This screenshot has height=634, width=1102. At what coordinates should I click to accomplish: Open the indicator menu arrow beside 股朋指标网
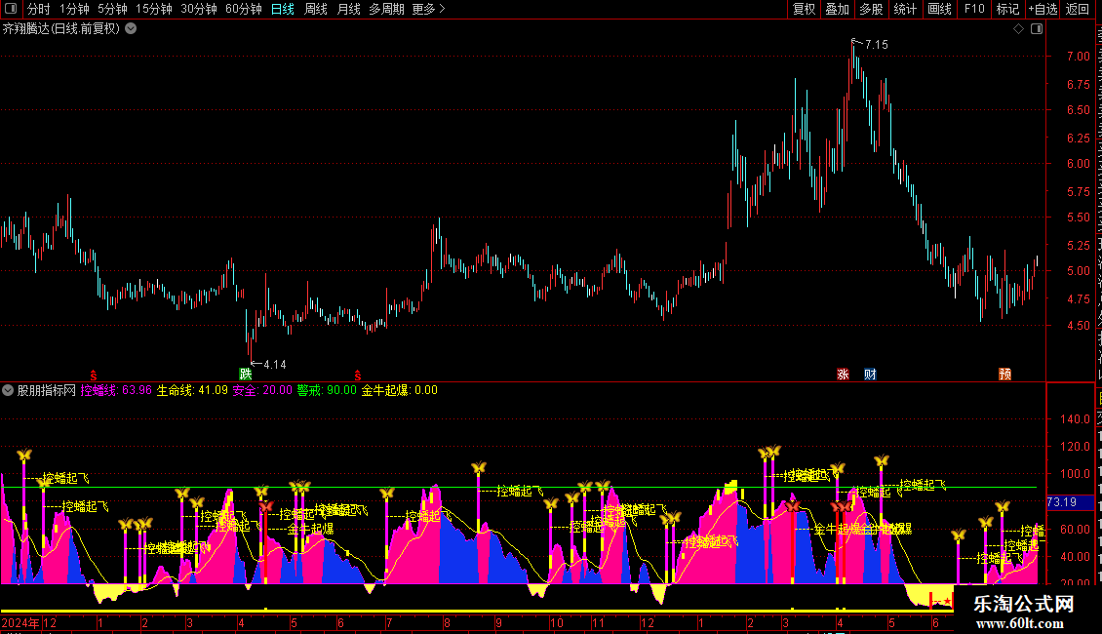tap(8, 390)
